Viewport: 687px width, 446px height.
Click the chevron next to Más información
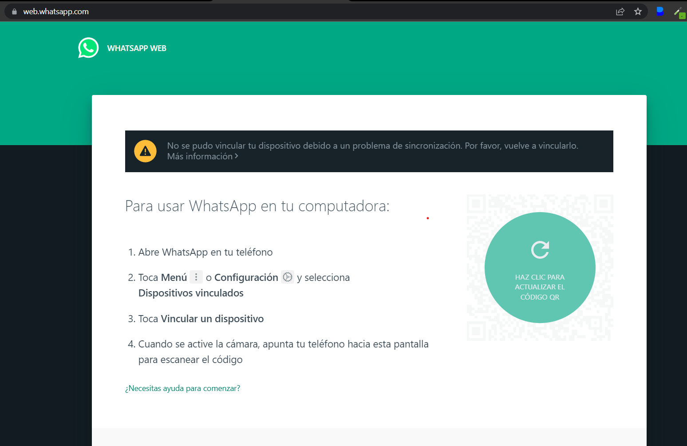[x=237, y=156]
